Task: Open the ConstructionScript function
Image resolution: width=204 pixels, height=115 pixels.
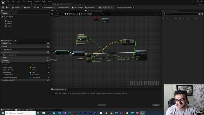Action: coord(10,55)
